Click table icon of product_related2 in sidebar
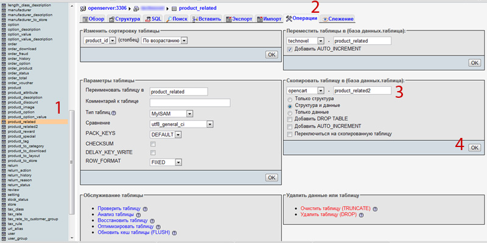This screenshot has width=487, height=243. [x=4, y=127]
